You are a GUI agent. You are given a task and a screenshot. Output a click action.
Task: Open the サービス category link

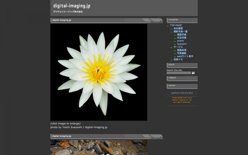click(178, 47)
